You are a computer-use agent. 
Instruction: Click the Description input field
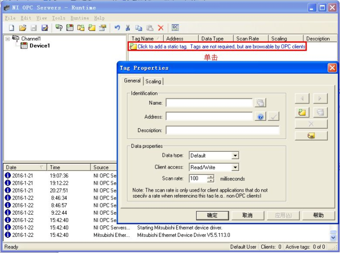pos(223,130)
